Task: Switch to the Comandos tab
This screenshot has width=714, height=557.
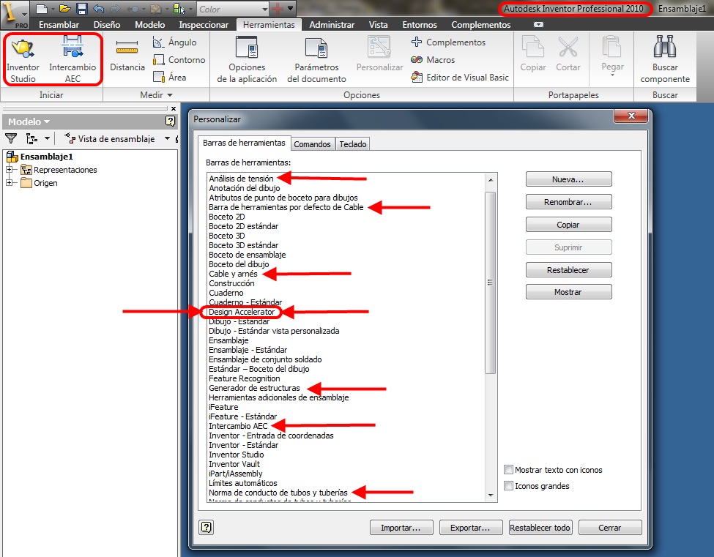Action: 313,143
